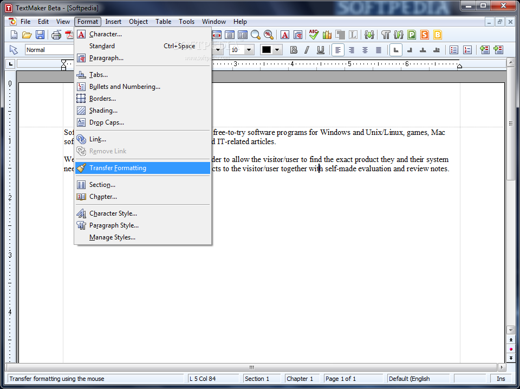The width and height of the screenshot is (520, 389).
Task: Toggle Italic formatting button
Action: tap(307, 50)
